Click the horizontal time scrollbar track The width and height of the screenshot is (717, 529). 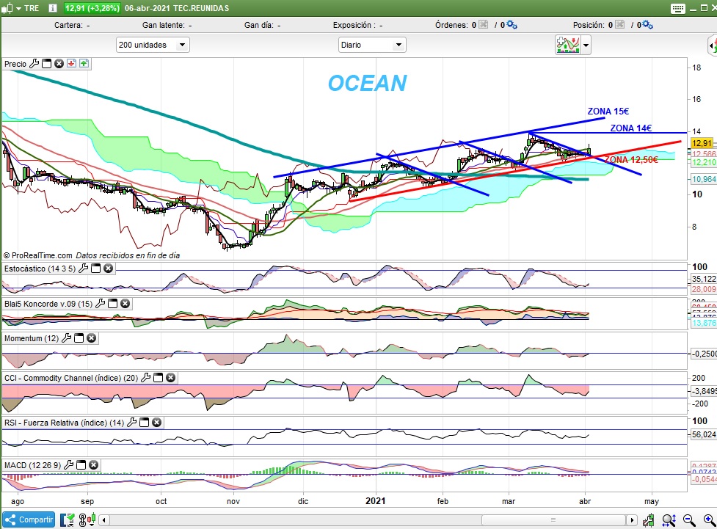(x=367, y=520)
